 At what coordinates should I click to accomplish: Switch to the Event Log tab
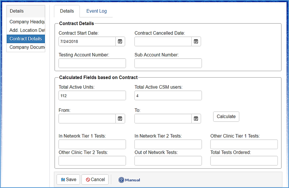[96, 11]
